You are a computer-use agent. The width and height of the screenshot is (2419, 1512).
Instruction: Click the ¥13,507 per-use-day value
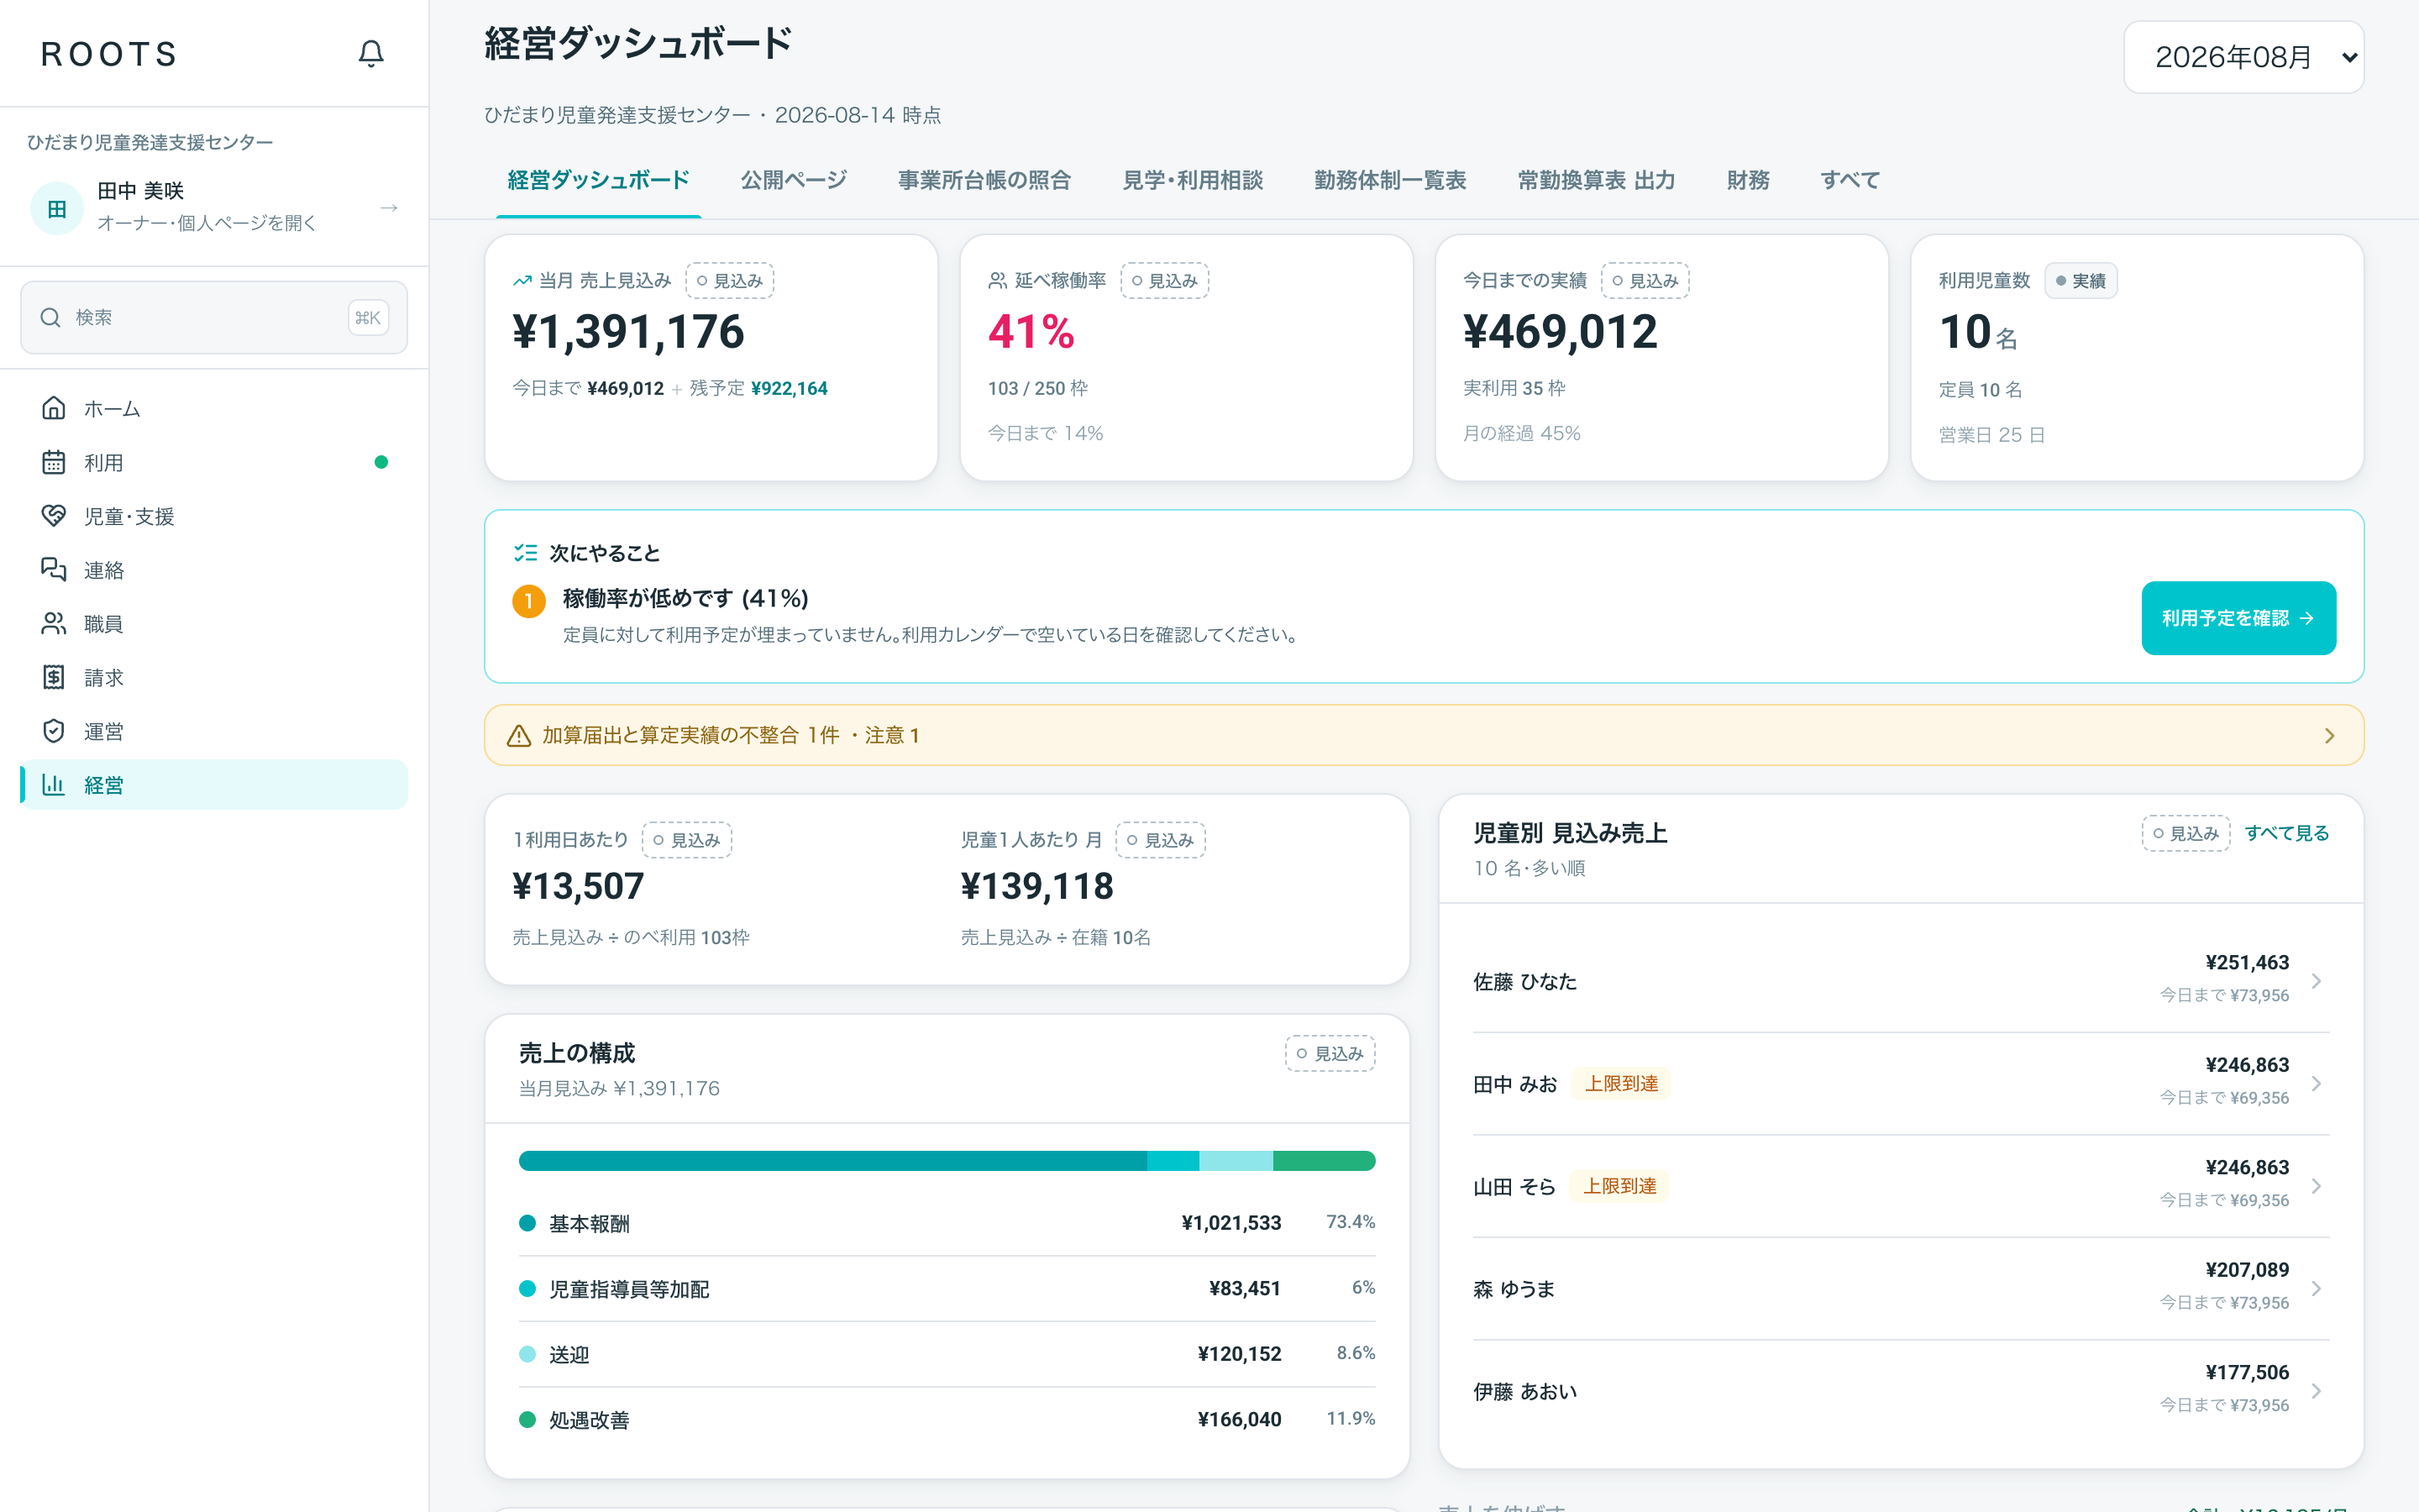pos(579,886)
